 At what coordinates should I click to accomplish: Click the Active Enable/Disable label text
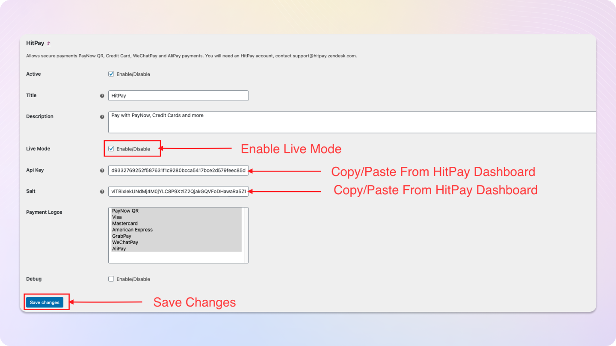tap(133, 74)
